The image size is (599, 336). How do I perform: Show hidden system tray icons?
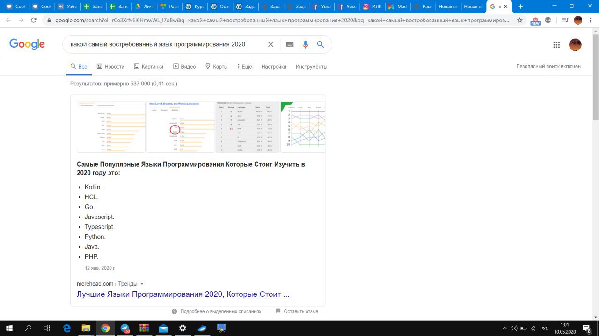click(504, 328)
